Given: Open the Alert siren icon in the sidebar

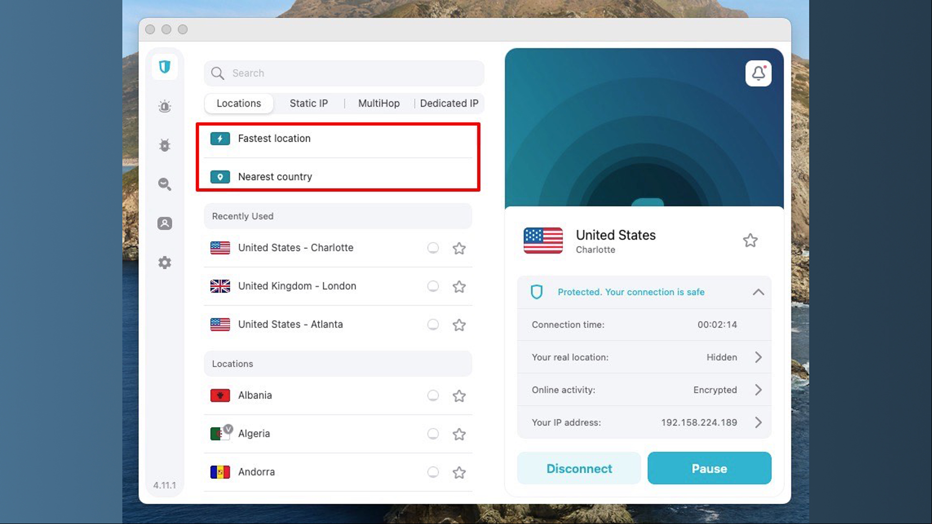Looking at the screenshot, I should coord(164,106).
